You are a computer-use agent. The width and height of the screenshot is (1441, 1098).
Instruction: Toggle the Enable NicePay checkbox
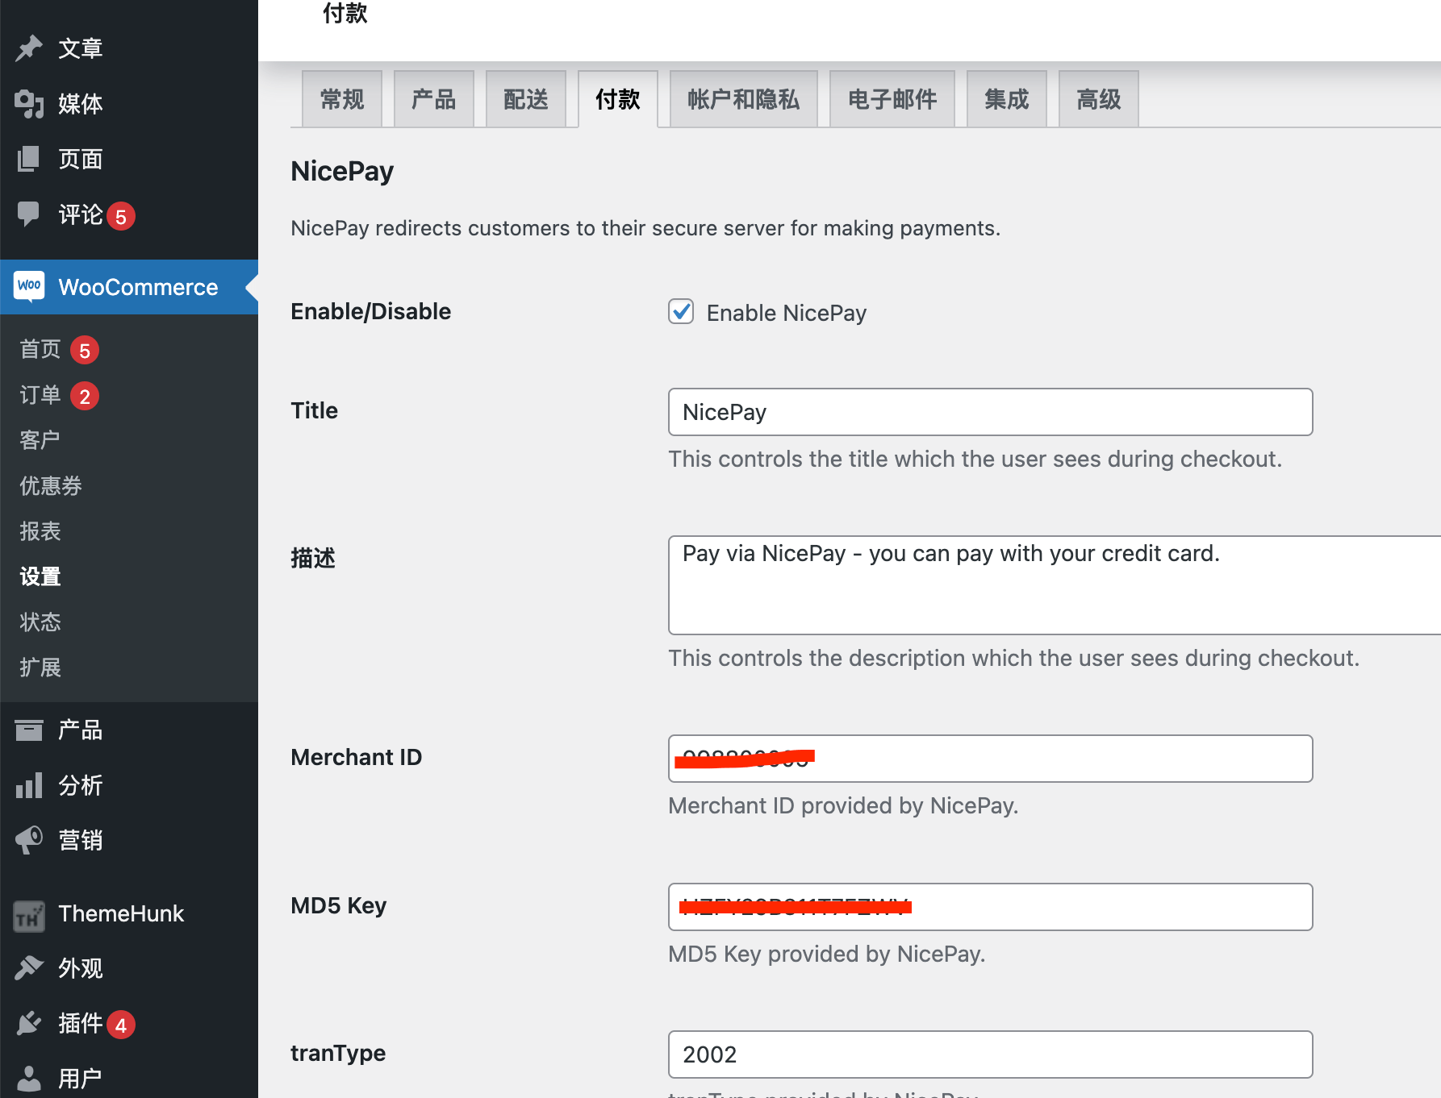681,311
